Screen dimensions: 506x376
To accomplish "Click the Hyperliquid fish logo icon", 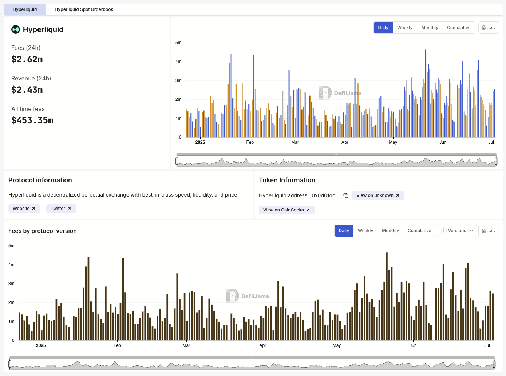I will (15, 29).
